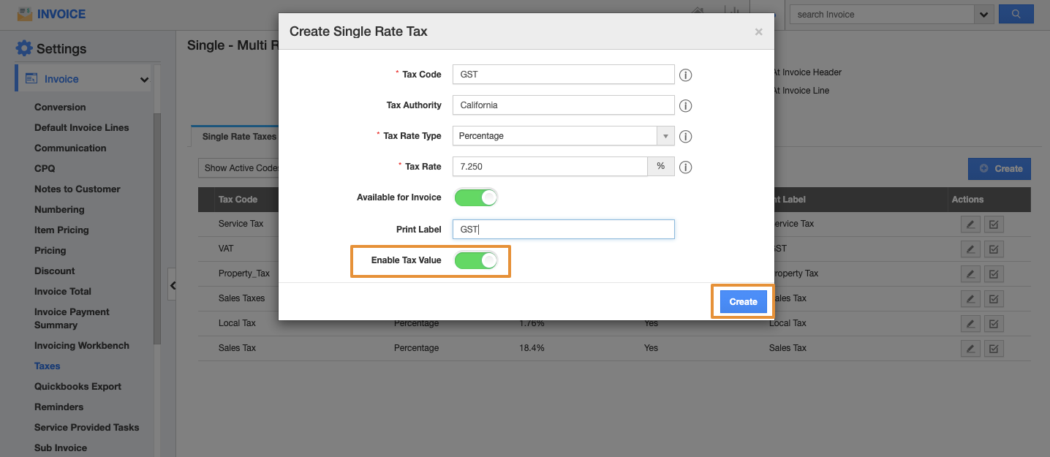
Task: Click the Settings gear icon
Action: 24,48
